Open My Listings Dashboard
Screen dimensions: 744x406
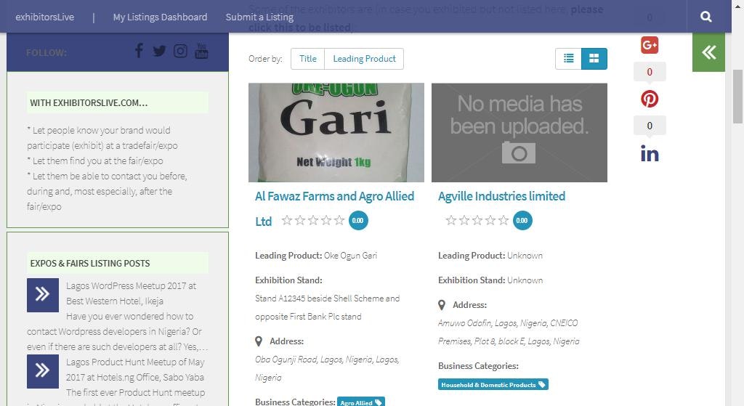point(160,17)
